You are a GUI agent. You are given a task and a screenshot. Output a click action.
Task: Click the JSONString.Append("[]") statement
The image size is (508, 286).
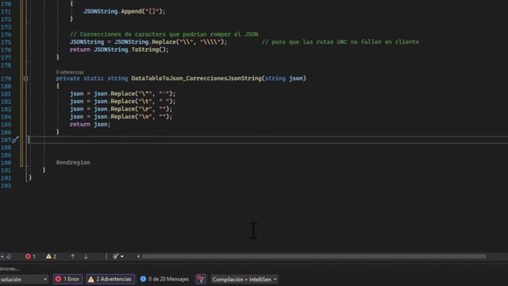[125, 11]
